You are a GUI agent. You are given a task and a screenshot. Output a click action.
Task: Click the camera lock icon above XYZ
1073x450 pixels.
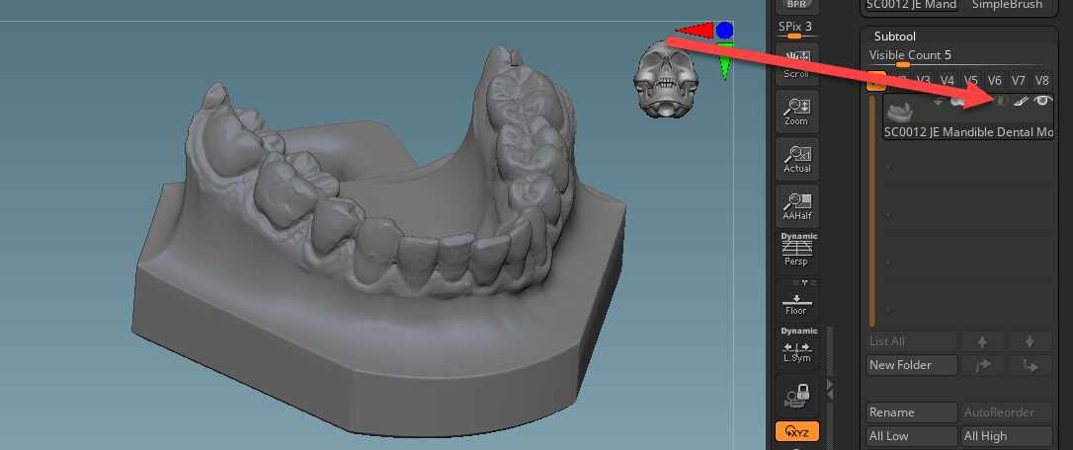click(x=796, y=395)
